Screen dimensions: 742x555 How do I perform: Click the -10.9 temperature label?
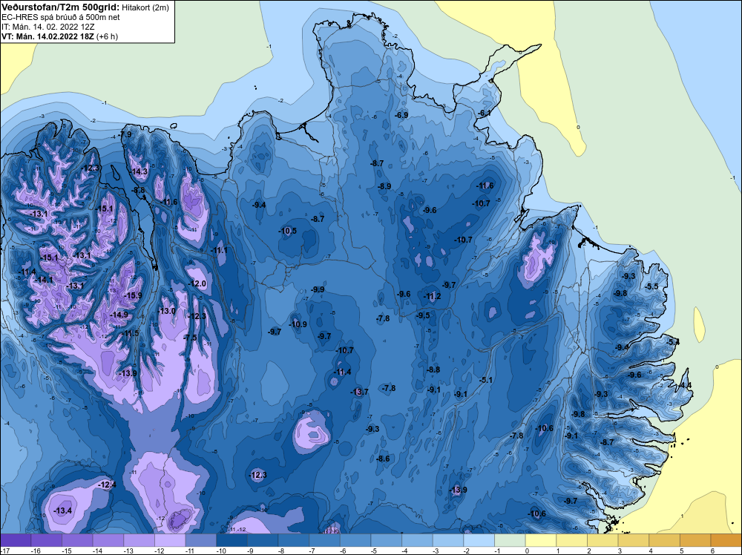(x=298, y=324)
